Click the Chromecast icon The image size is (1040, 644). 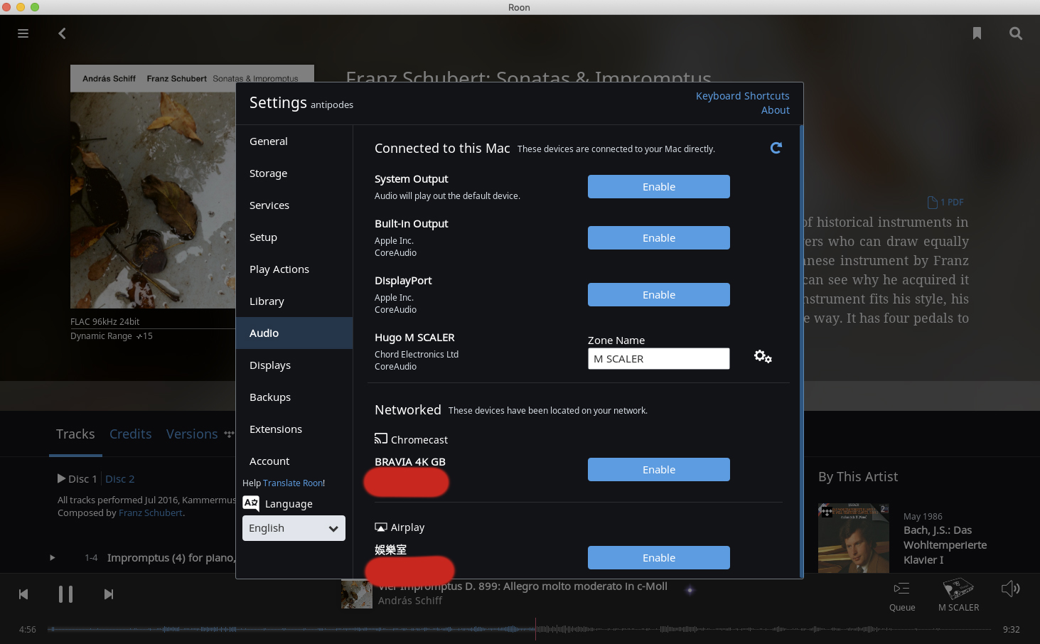click(x=381, y=439)
